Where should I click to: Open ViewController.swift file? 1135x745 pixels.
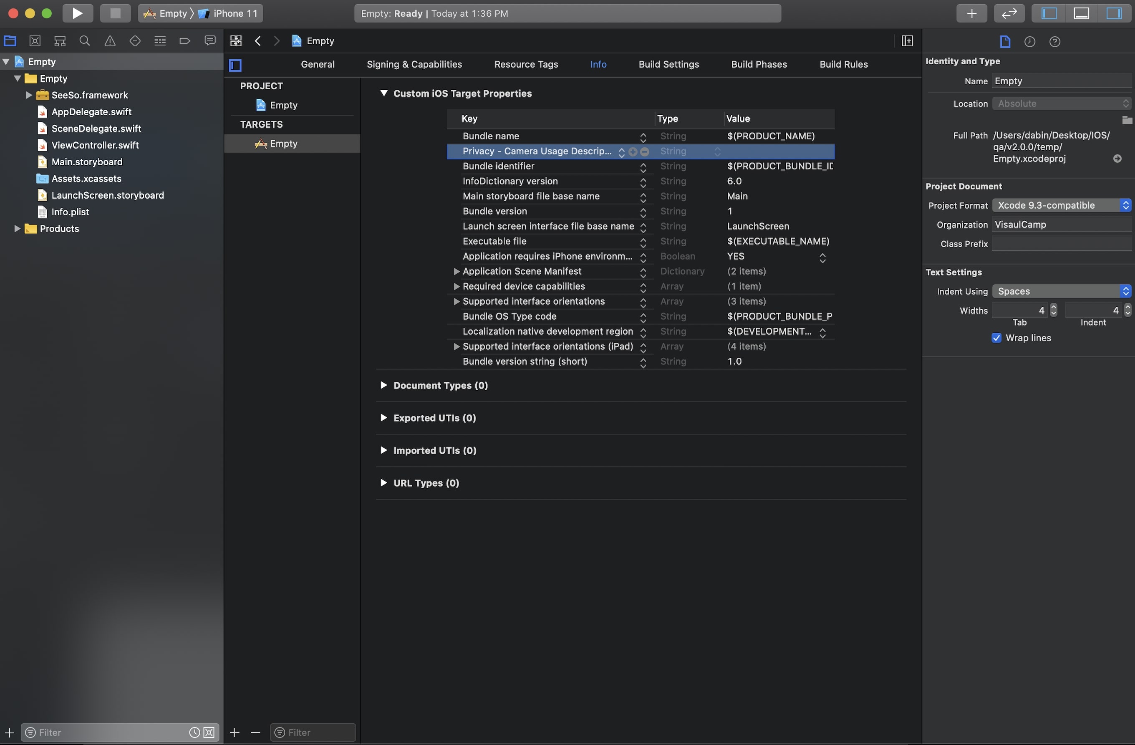(x=95, y=145)
